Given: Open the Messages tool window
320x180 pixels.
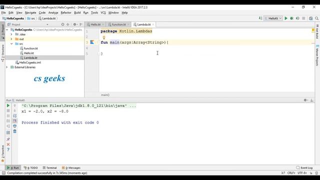Looking at the screenshot, I should coord(71,168).
